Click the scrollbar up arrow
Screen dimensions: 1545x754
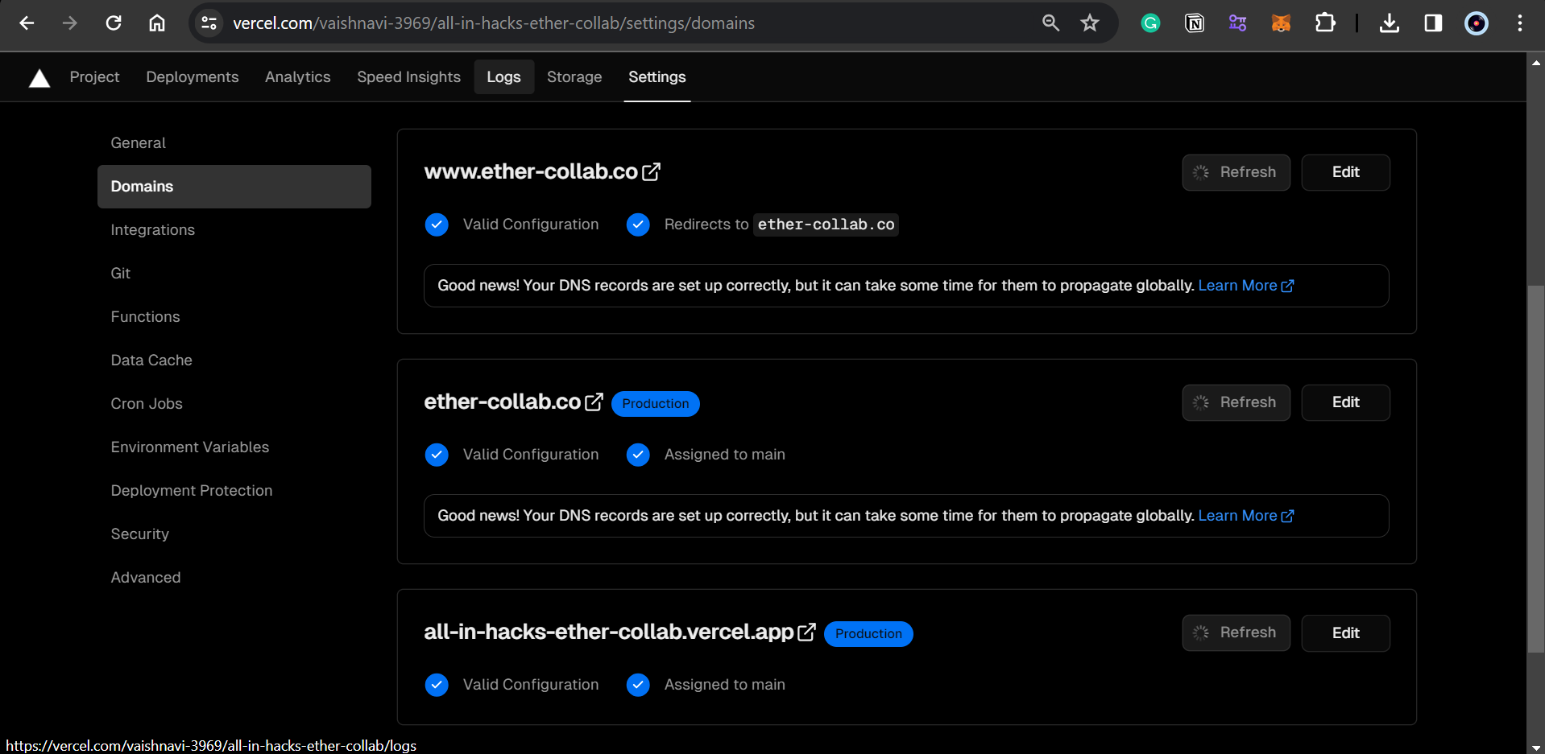tap(1536, 61)
